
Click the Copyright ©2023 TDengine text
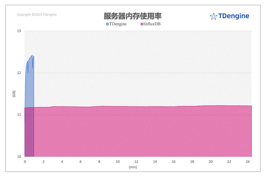[37, 15]
